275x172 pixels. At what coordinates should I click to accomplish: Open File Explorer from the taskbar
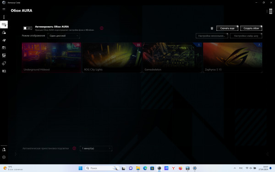pos(138,168)
